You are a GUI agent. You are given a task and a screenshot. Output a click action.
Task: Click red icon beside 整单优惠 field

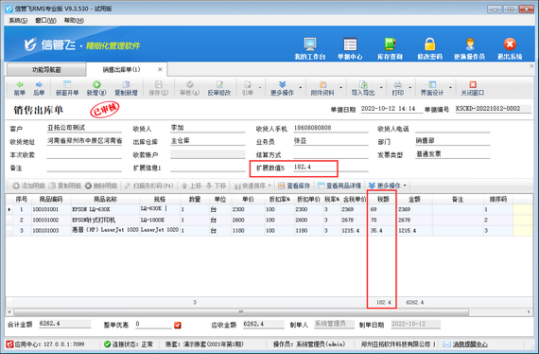178,325
